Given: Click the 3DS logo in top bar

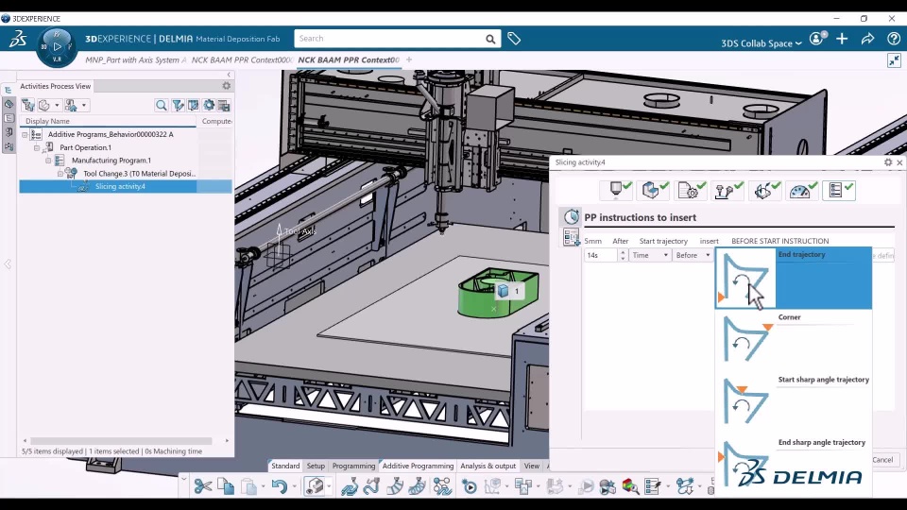Looking at the screenshot, I should pos(17,39).
